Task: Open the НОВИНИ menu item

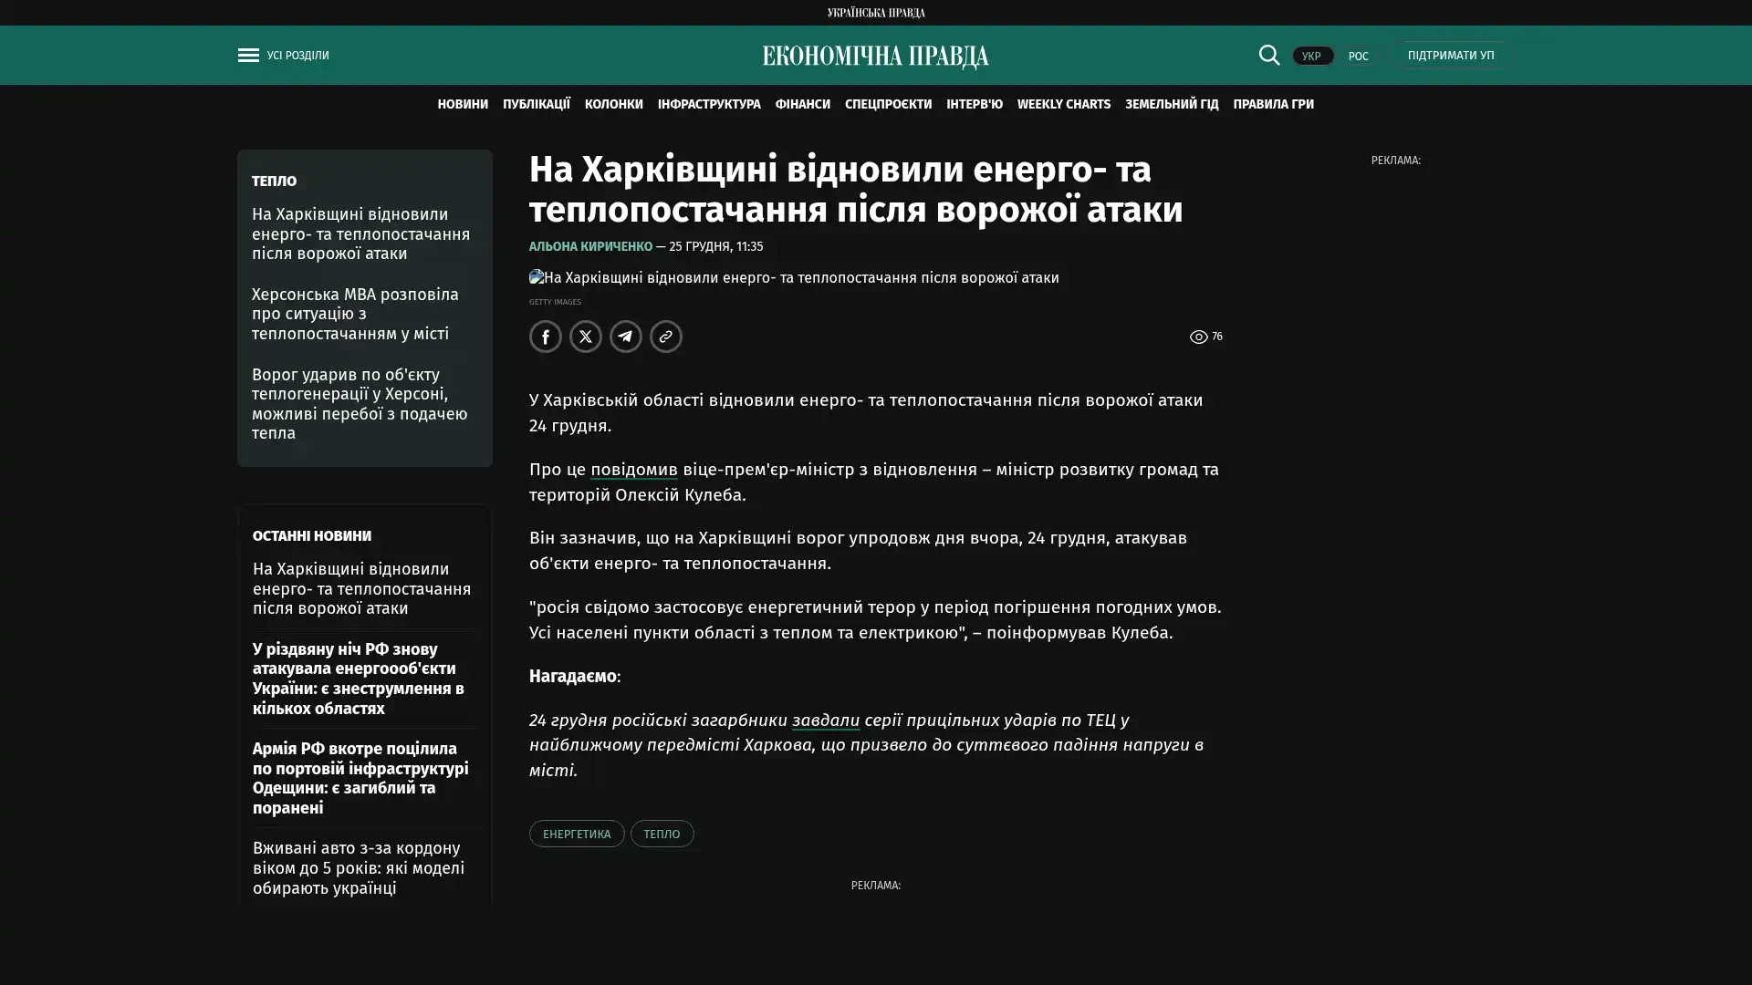Action: click(x=462, y=105)
